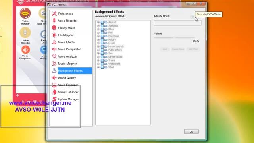
Task: Select the Watercraft label
Action: pyautogui.click(x=114, y=64)
